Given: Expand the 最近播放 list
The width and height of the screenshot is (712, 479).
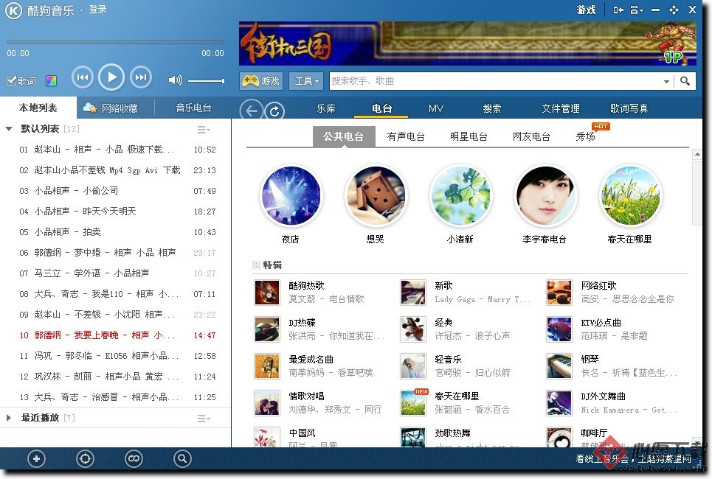Looking at the screenshot, I should pyautogui.click(x=9, y=418).
